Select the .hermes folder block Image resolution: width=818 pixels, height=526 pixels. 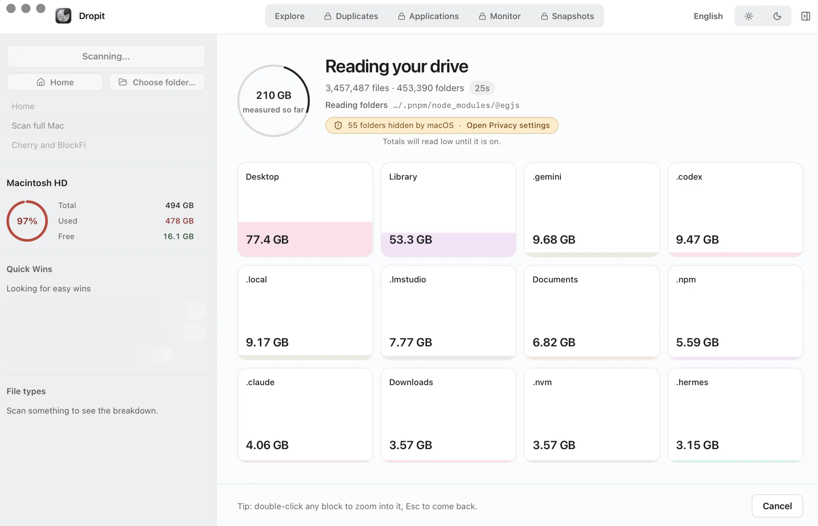pyautogui.click(x=735, y=415)
